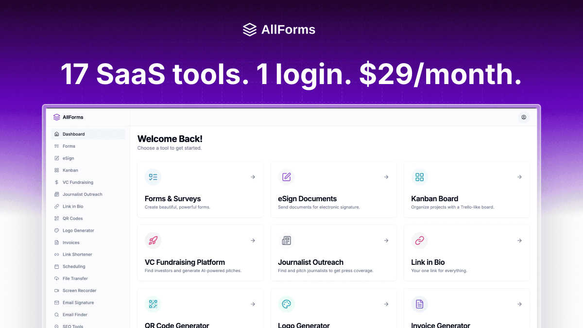Viewport: 583px width, 328px height.
Task: Click the arrow on the Kanban Board card
Action: 519,177
